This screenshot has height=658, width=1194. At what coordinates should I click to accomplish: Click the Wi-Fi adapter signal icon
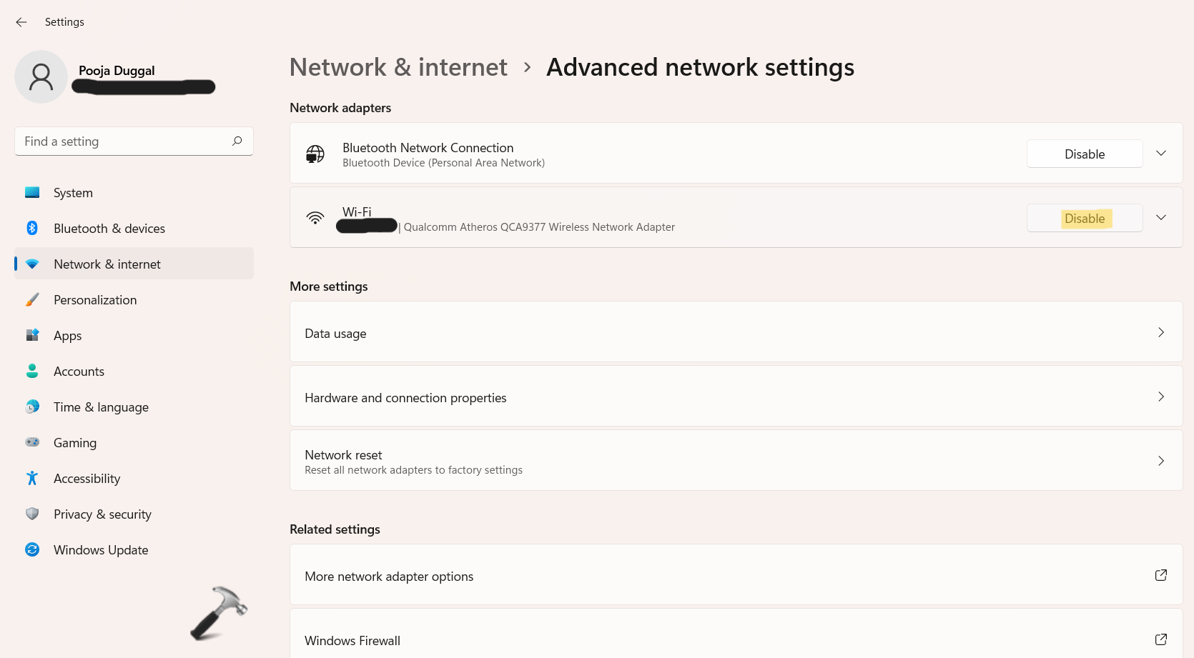coord(315,218)
